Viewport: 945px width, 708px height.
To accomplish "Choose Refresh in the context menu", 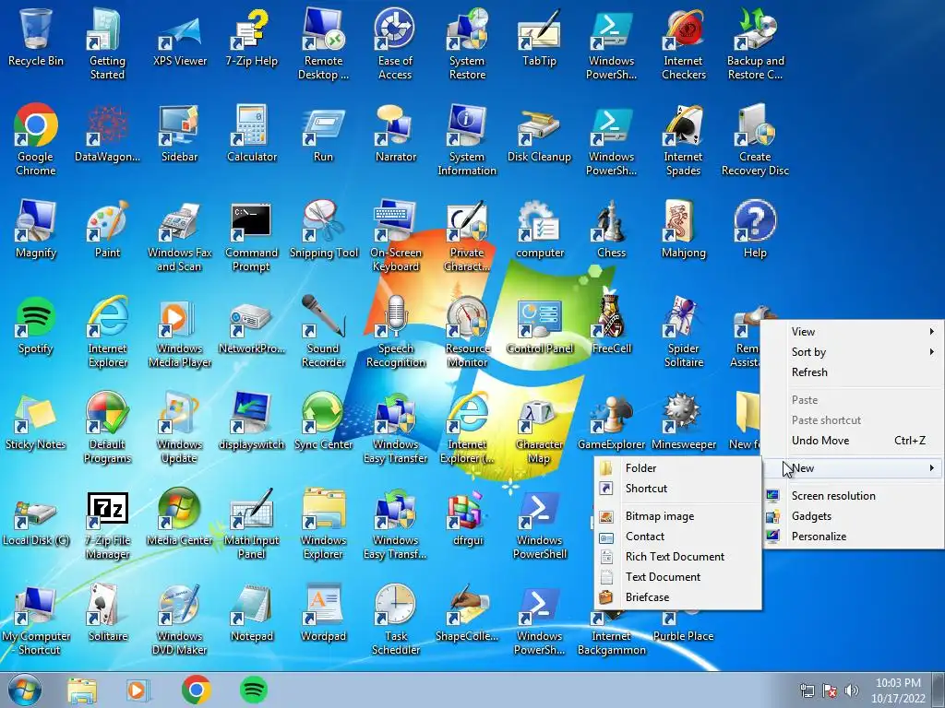I will (x=852, y=372).
